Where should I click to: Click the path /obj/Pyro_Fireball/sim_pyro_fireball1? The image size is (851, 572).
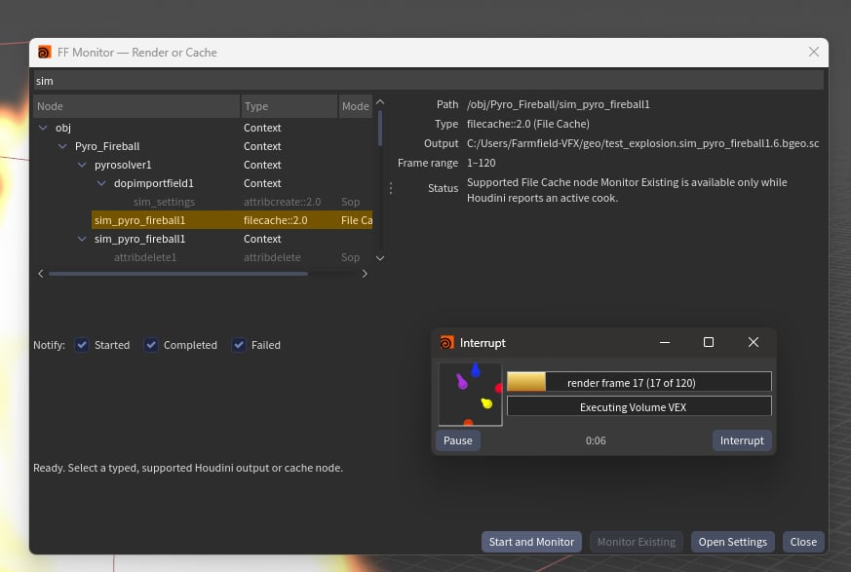[558, 104]
